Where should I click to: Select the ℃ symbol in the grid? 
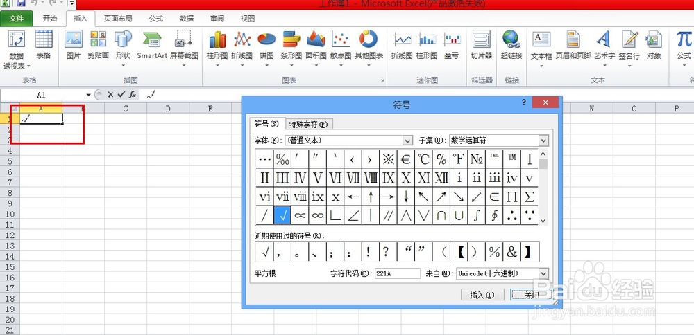(423, 159)
